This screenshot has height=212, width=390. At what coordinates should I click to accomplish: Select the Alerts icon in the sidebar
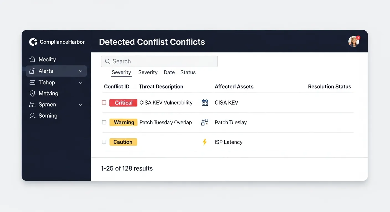(x=32, y=71)
